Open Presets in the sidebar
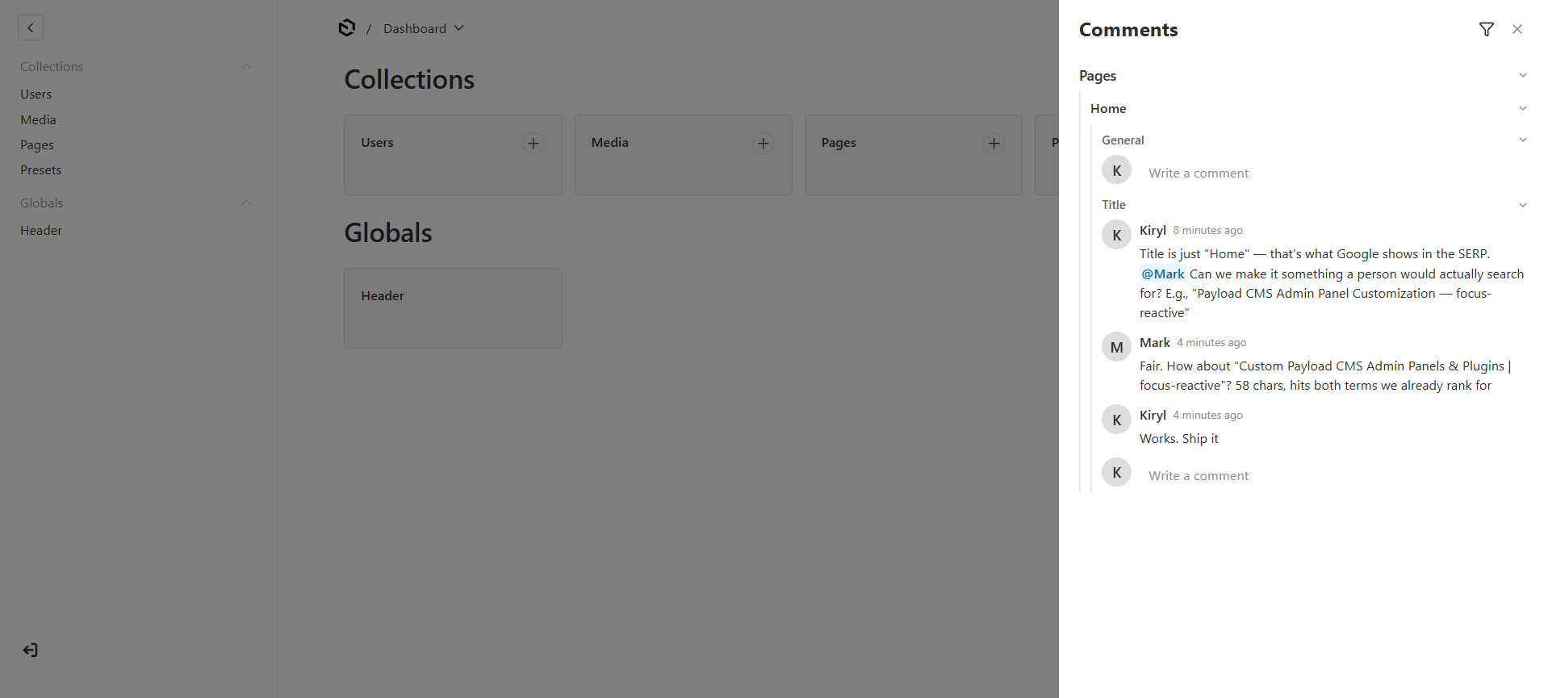The image size is (1548, 698). pyautogui.click(x=41, y=170)
